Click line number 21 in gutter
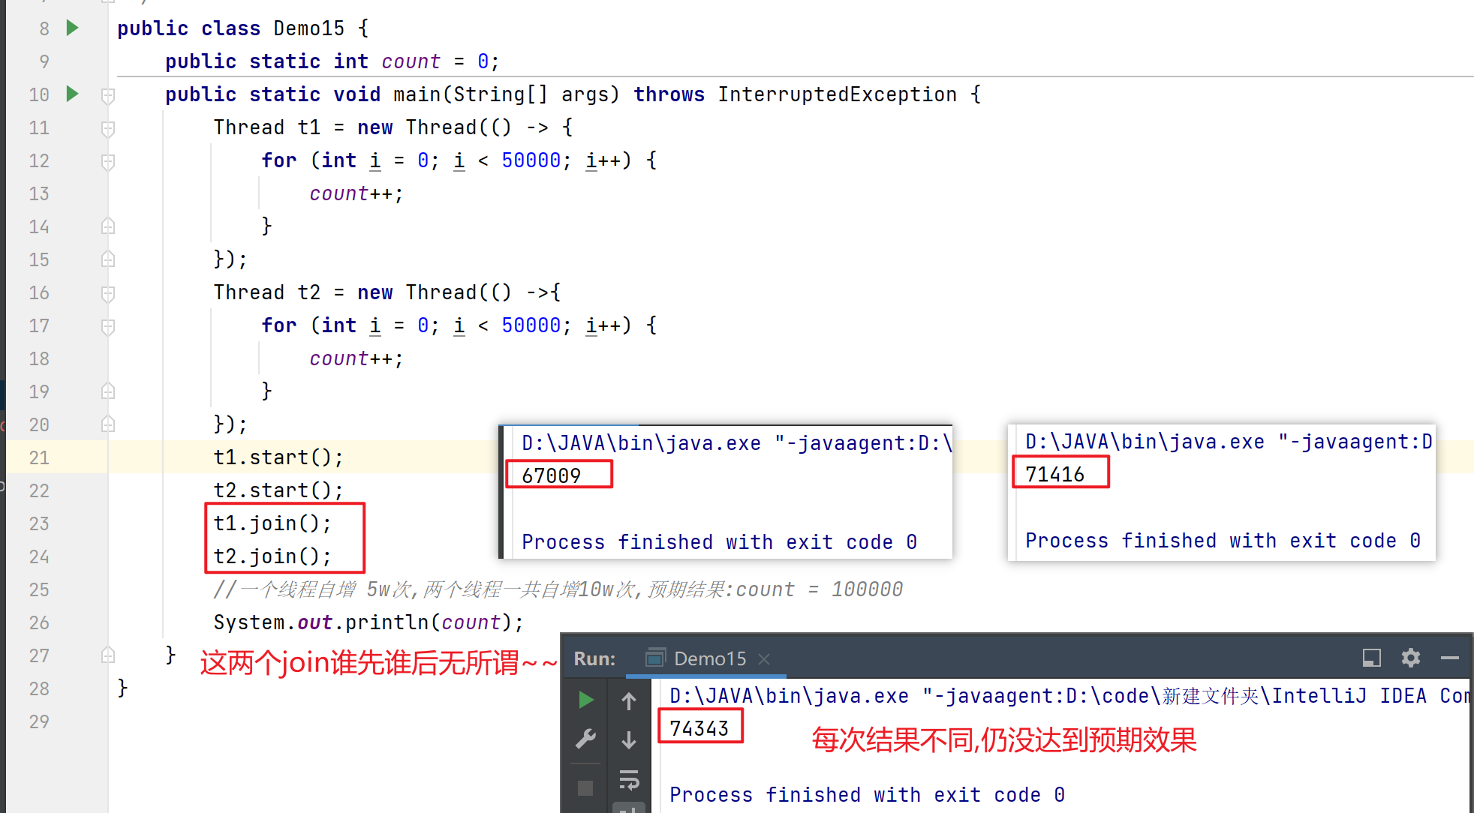 point(39,457)
